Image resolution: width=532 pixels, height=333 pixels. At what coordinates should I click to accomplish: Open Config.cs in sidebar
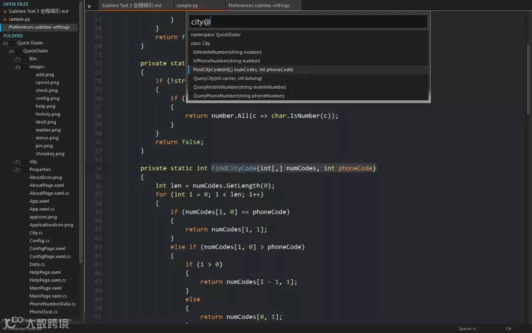(x=39, y=241)
